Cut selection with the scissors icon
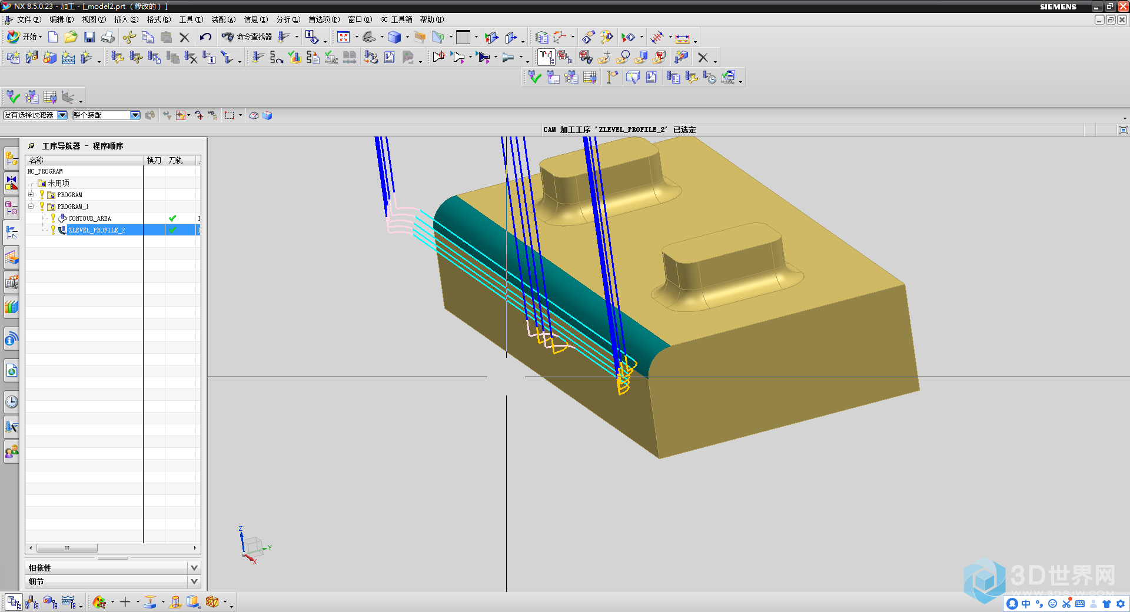Viewport: 1130px width, 612px height. click(129, 37)
